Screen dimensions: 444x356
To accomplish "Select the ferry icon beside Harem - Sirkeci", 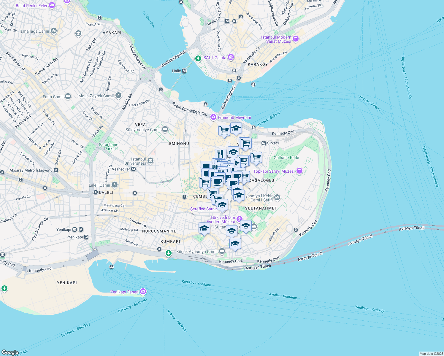I will pos(253,128).
